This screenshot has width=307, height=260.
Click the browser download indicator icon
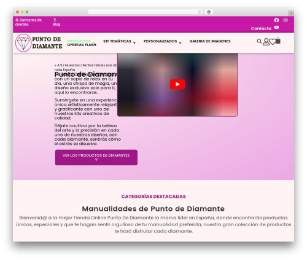209,12
